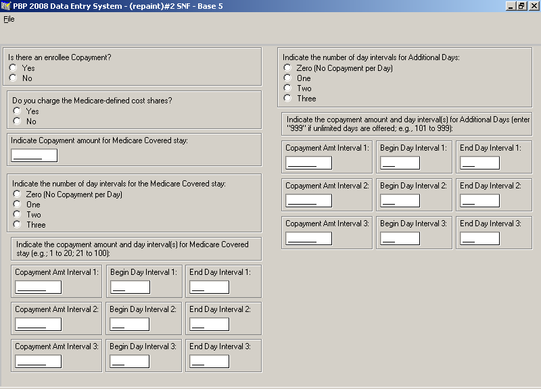Image resolution: width=541 pixels, height=389 pixels.
Task: Click Medicare Covered End Day Interval 1 field
Action: (x=210, y=287)
